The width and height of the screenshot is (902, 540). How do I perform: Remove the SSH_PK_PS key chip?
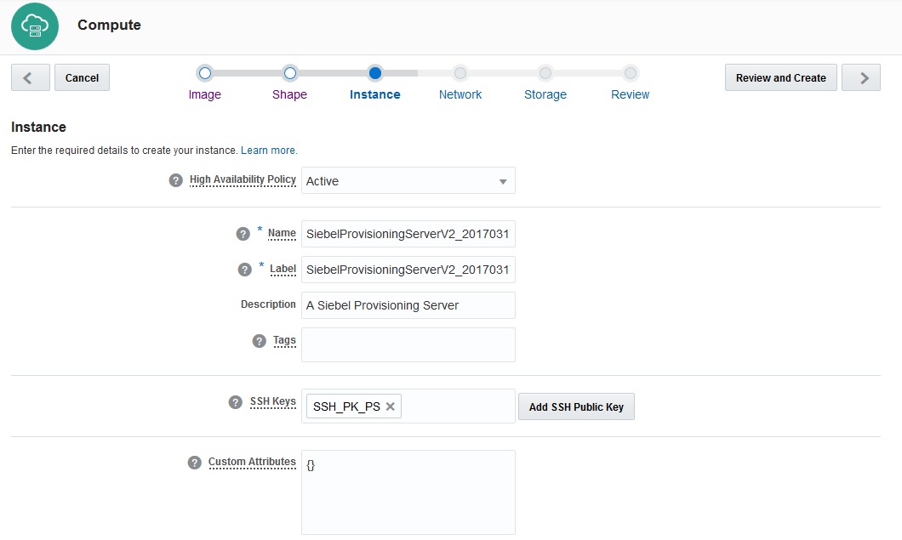pos(389,406)
